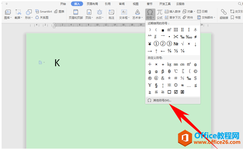Insert the kg unit symbol
Image resolution: width=243 pixels, height=149 pixels.
(x=169, y=64)
